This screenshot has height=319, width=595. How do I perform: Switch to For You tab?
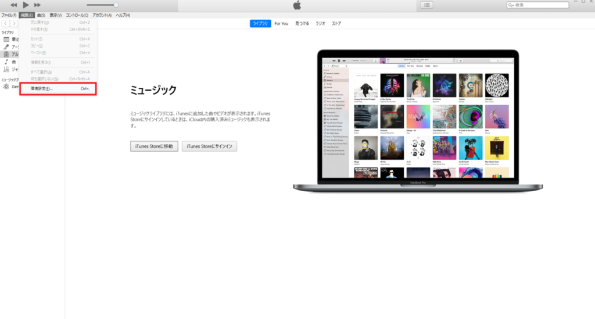pyautogui.click(x=281, y=23)
